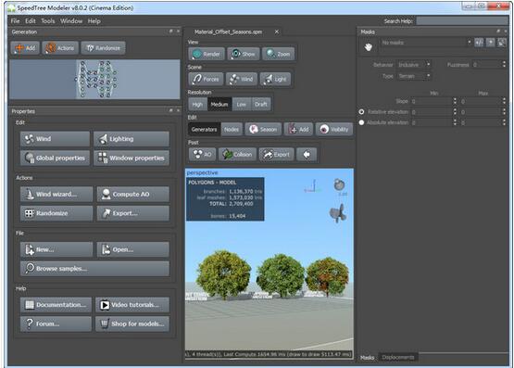Click the Wind wizard button
Image resolution: width=514 pixels, height=368 pixels.
click(x=56, y=194)
